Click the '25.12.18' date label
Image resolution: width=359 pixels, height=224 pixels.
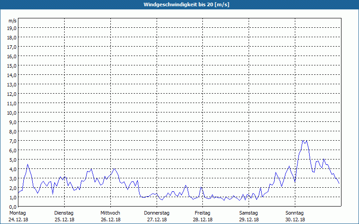point(65,220)
